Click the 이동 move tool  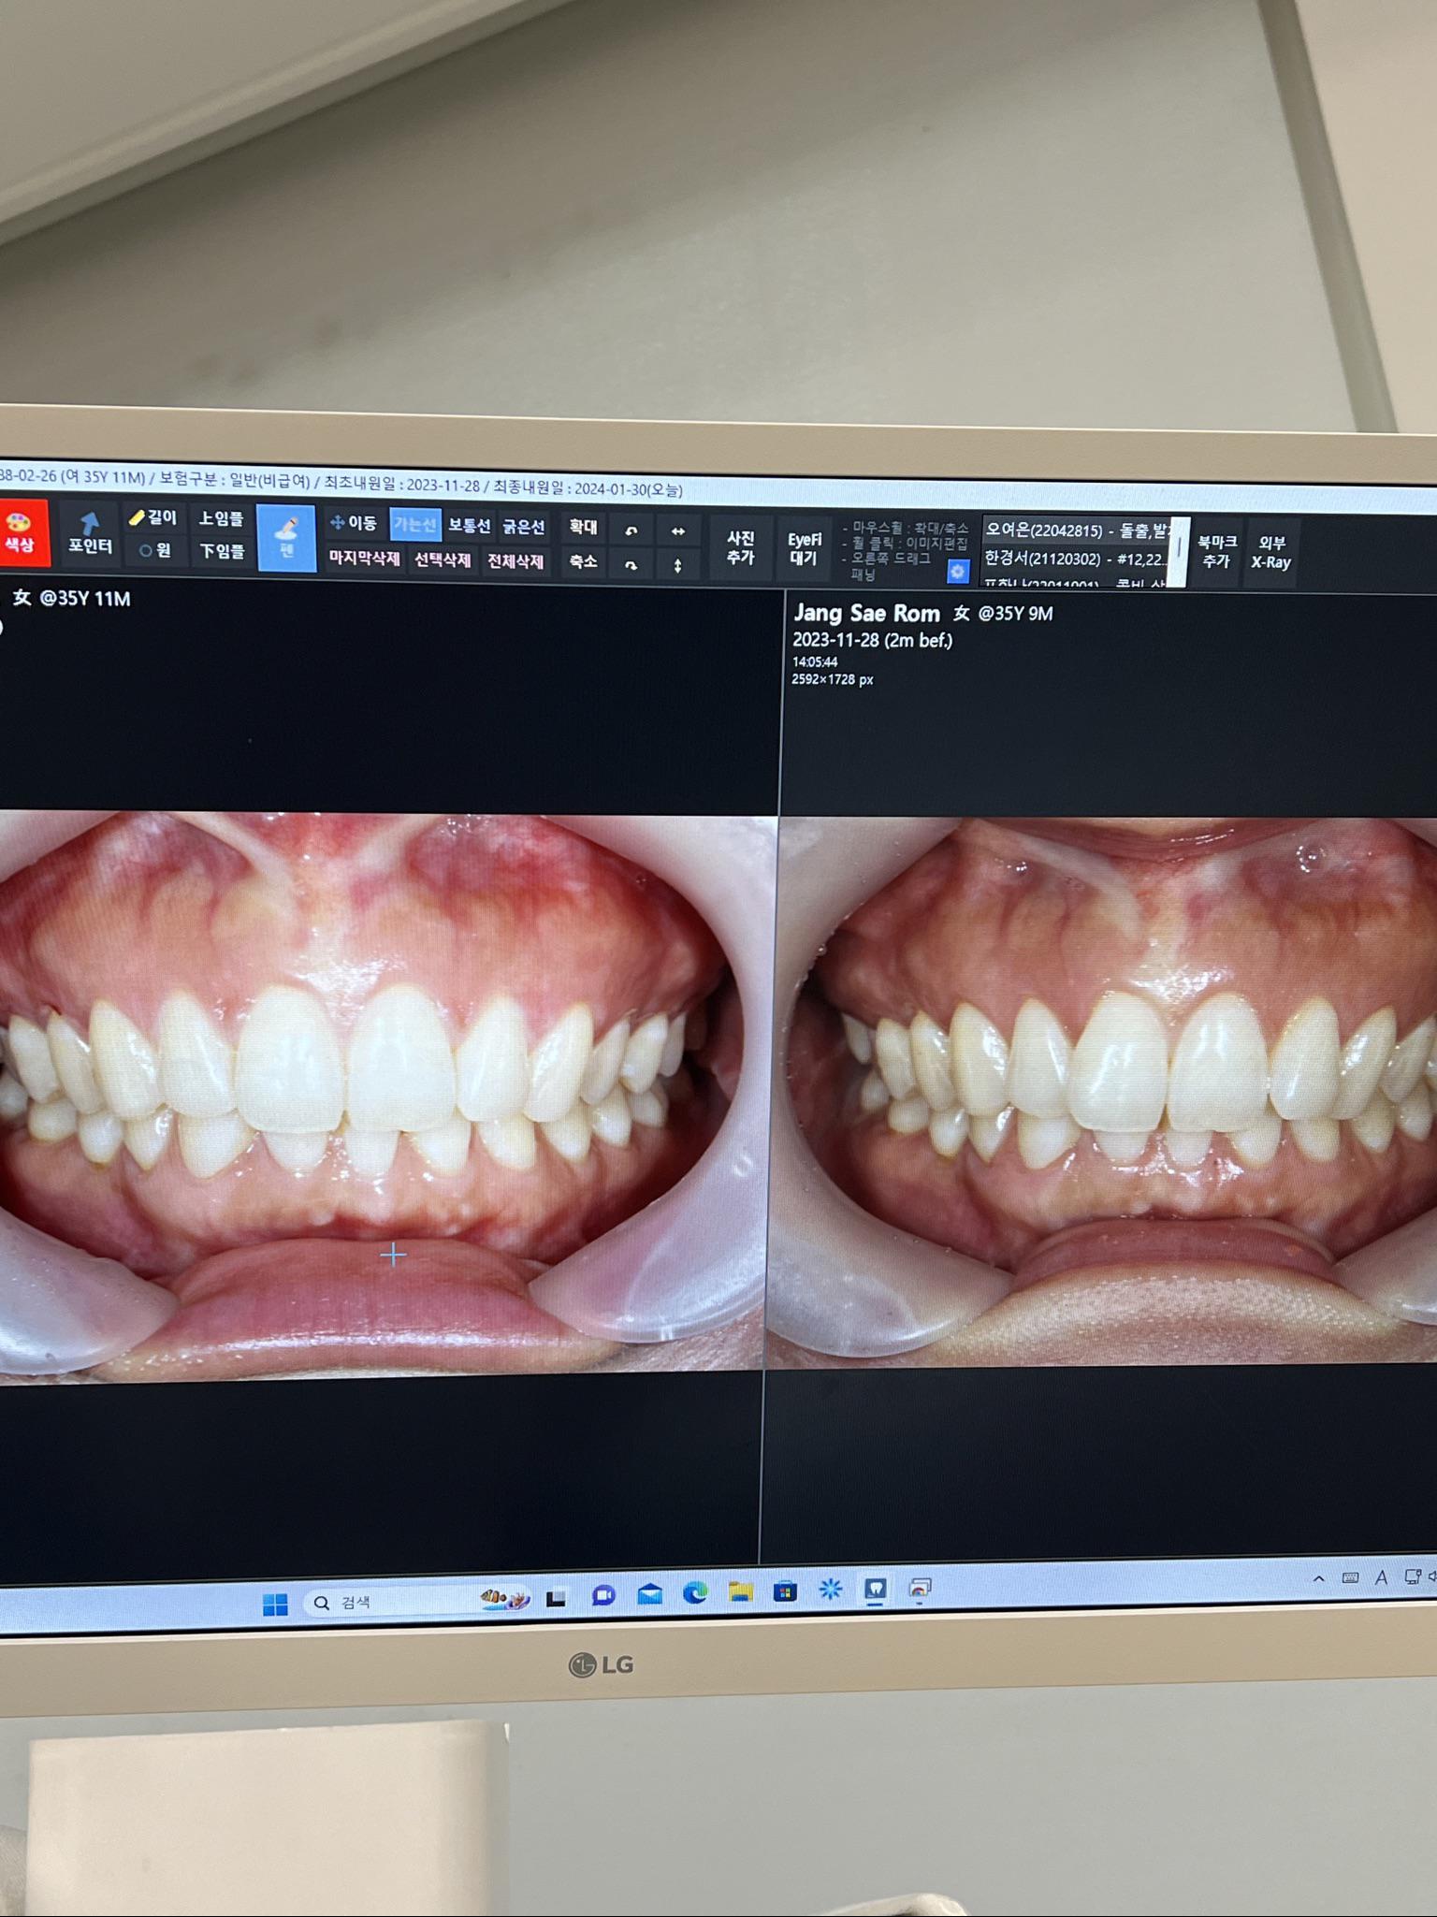click(355, 523)
